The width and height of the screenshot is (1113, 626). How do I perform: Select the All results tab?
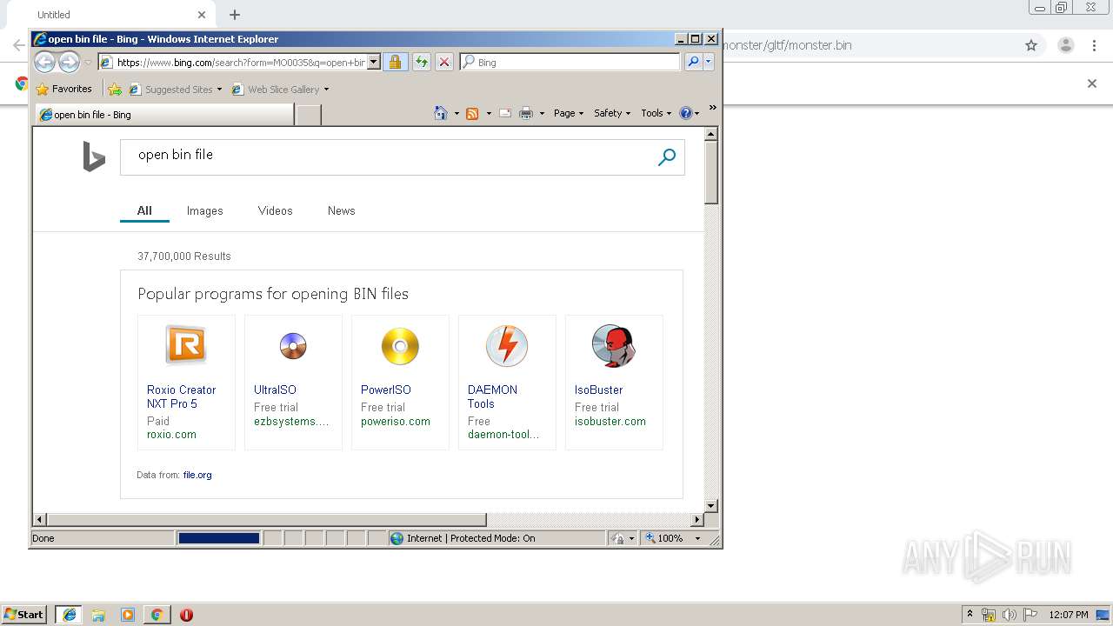click(x=144, y=210)
